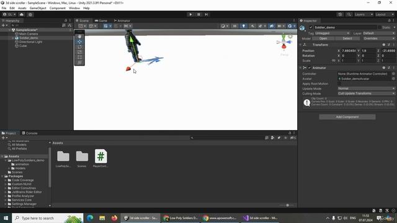Image resolution: width=397 pixels, height=223 pixels.
Task: Click the scene orientation gizmo Y axis cone
Action: (283, 37)
